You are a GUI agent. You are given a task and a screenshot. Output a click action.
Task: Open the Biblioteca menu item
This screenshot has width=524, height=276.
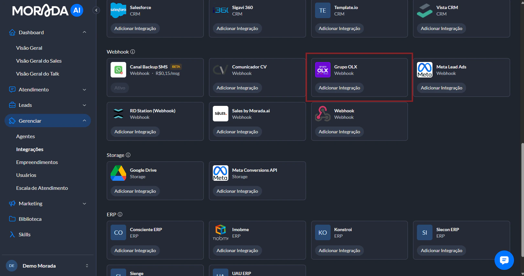click(30, 219)
